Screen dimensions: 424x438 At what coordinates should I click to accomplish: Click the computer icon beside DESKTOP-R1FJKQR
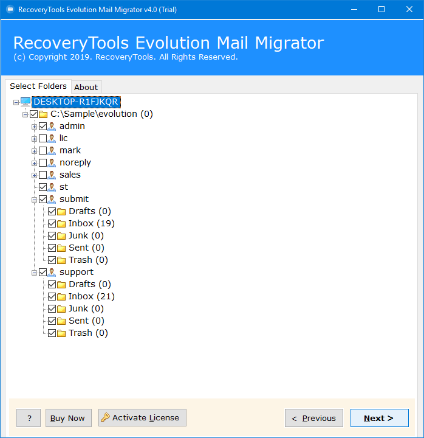[x=26, y=102]
